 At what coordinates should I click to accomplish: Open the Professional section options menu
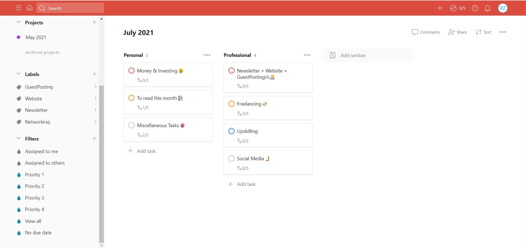click(307, 55)
